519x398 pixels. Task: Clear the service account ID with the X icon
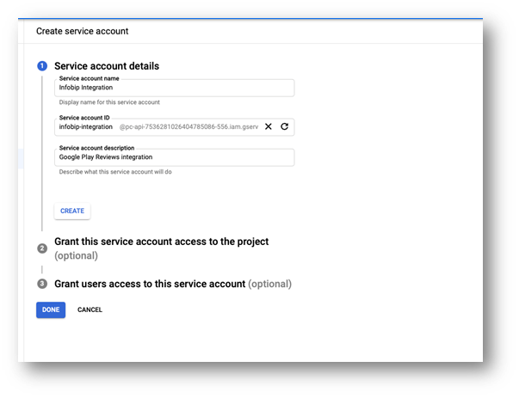[269, 126]
